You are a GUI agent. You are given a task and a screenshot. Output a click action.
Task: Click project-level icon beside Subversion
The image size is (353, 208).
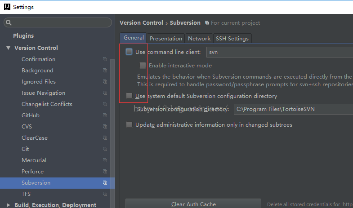click(105, 183)
